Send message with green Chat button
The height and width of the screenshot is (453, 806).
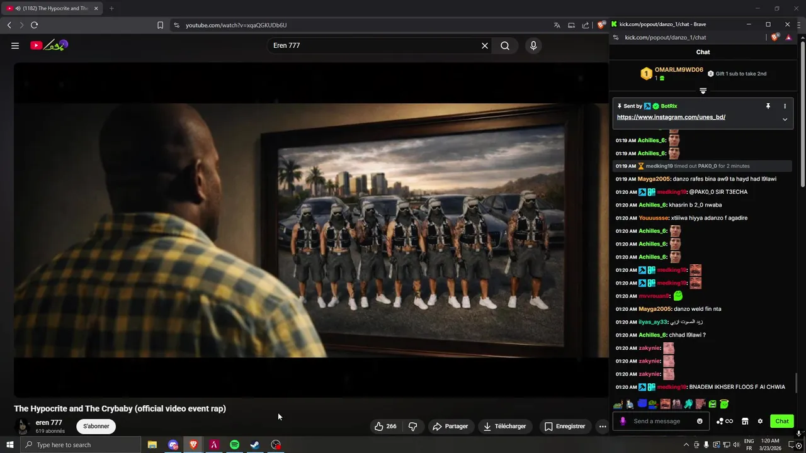tap(782, 421)
